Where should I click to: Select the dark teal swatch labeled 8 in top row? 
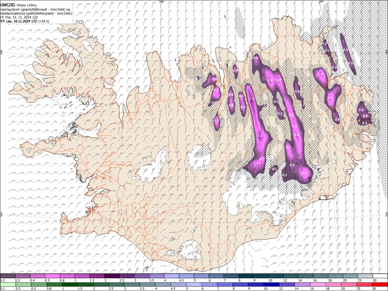[246, 276]
